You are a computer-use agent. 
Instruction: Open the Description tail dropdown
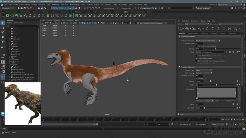coord(230,24)
